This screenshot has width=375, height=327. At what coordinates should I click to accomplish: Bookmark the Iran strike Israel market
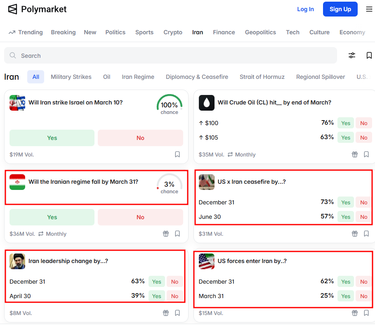pos(177,154)
